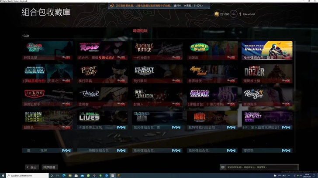Launch Microsoft Edge from taskbar
The width and height of the screenshot is (318, 178).
click(64, 175)
